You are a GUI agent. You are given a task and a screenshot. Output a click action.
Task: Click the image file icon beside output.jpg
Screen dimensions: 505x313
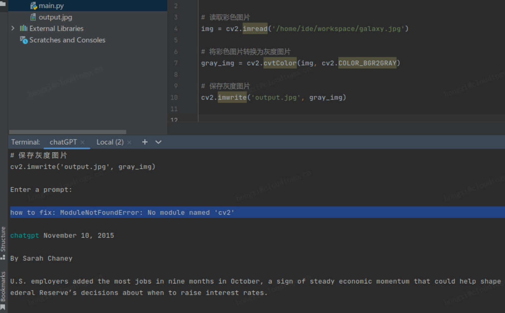[34, 17]
